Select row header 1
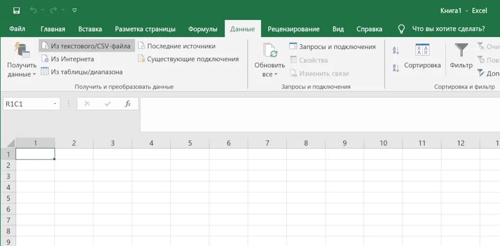The height and width of the screenshot is (246, 500). (9, 154)
